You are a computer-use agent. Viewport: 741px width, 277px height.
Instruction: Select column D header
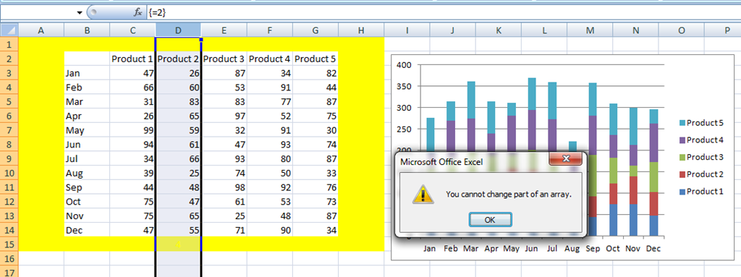[178, 30]
